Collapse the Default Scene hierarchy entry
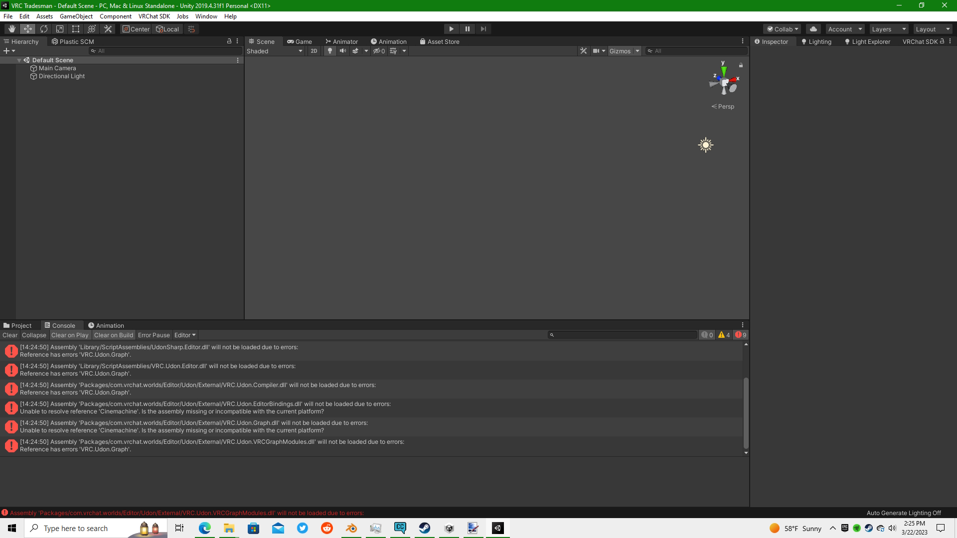The width and height of the screenshot is (957, 538). click(19, 60)
